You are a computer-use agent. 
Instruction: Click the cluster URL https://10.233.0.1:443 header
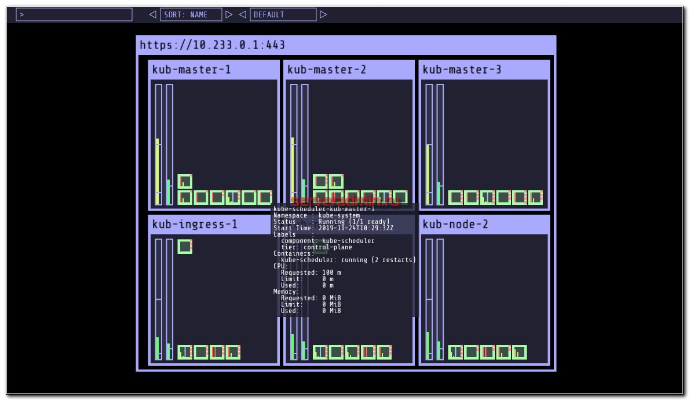(x=213, y=45)
